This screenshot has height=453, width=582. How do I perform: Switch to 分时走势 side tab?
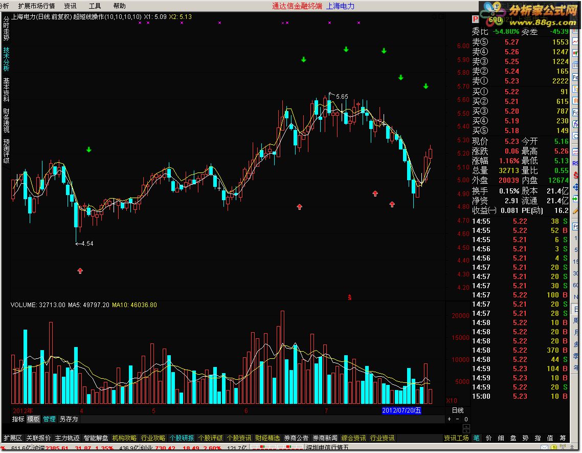coord(6,28)
